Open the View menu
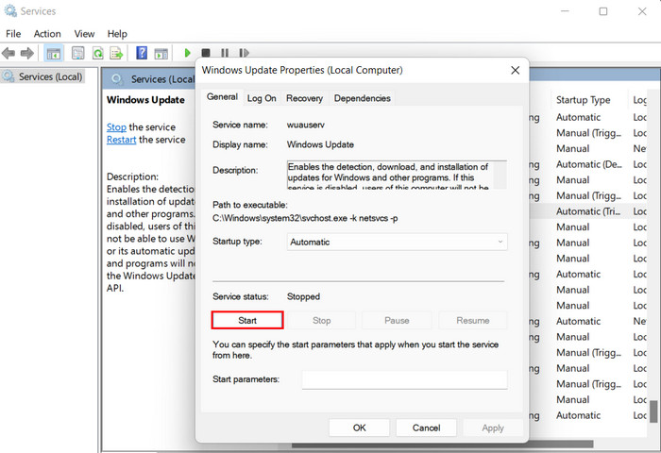This screenshot has width=661, height=453. tap(84, 34)
